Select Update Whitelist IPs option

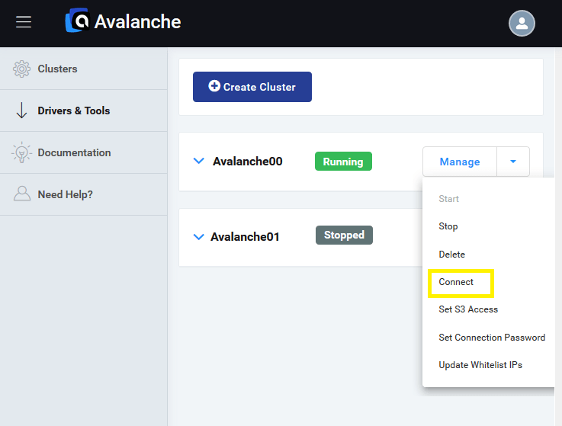(x=480, y=365)
